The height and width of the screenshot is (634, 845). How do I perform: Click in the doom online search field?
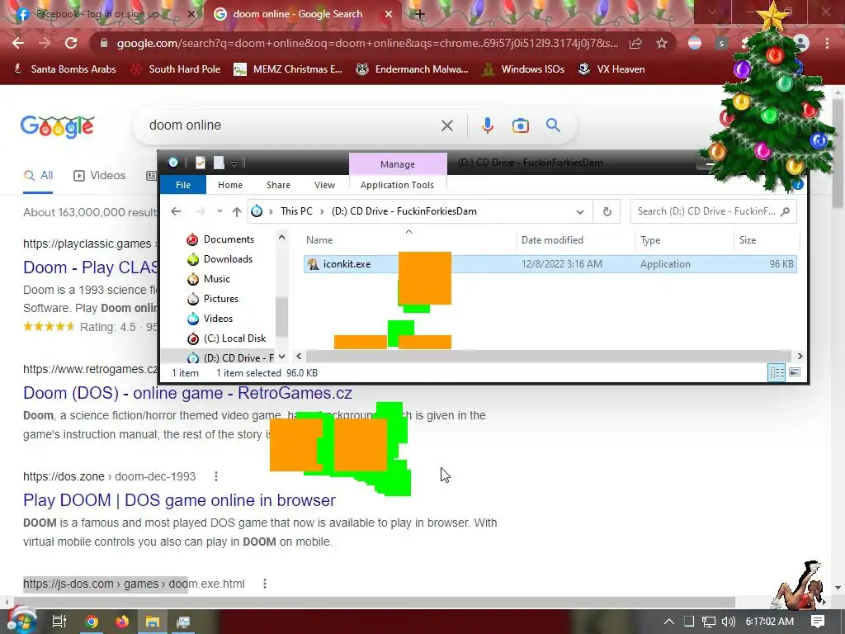pyautogui.click(x=291, y=125)
